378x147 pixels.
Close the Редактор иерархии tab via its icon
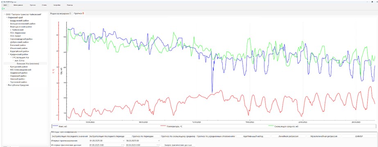(x=70, y=13)
